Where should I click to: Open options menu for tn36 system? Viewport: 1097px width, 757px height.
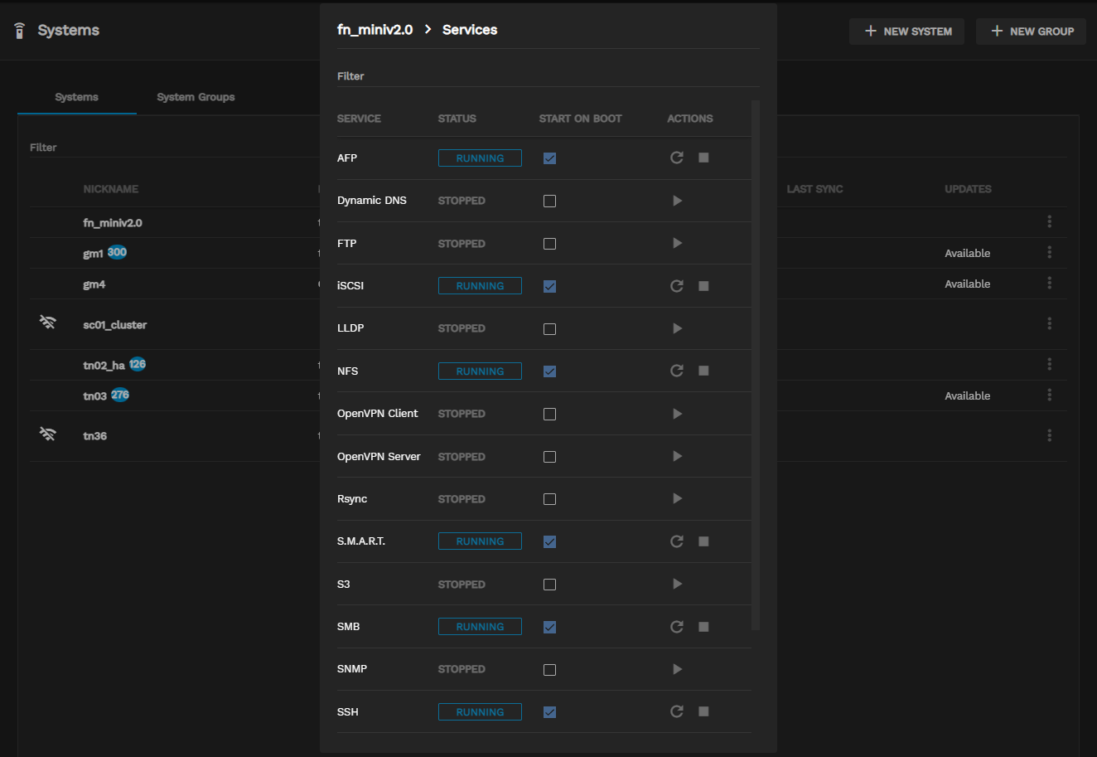1049,435
